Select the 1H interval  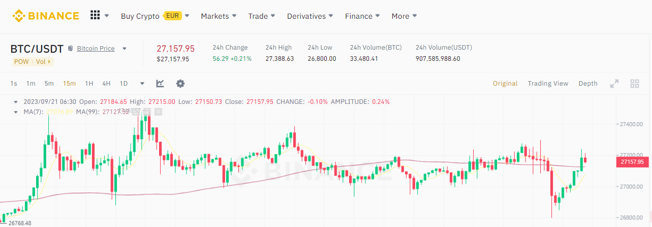pos(89,84)
